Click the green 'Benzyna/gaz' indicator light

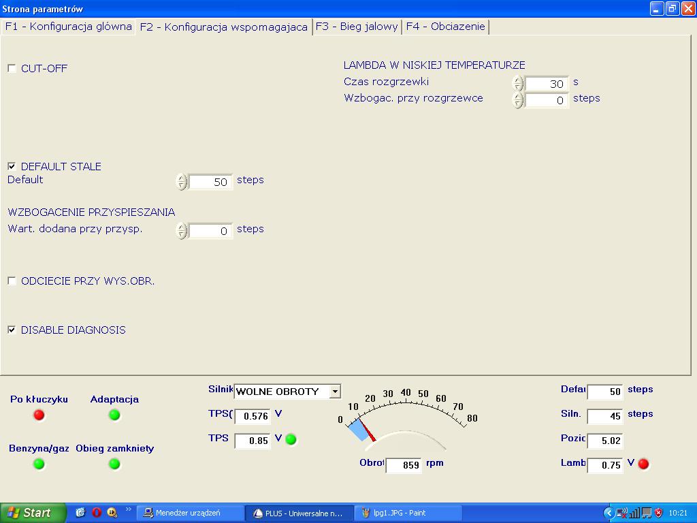tap(39, 464)
